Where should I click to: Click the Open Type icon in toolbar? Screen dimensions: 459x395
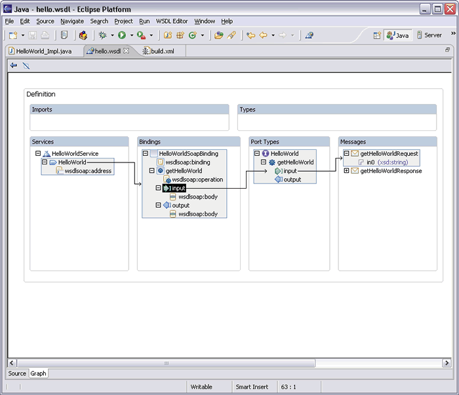[x=218, y=35]
